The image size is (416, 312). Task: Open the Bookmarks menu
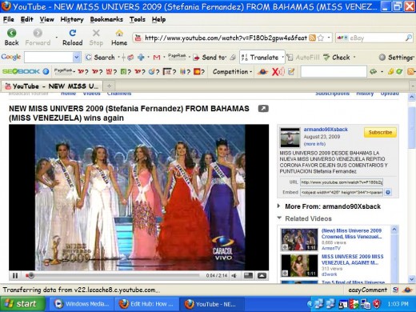pos(106,19)
